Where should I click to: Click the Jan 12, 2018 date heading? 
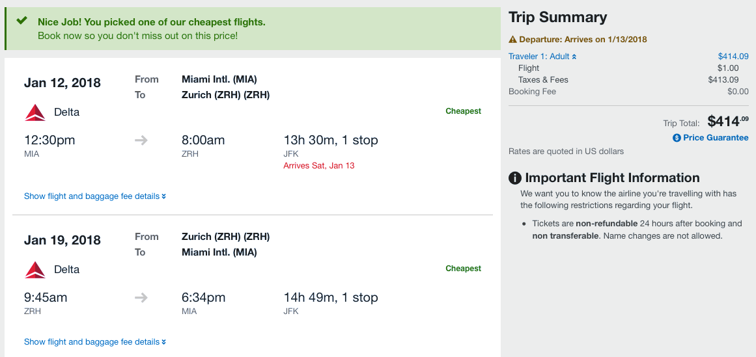[x=63, y=83]
